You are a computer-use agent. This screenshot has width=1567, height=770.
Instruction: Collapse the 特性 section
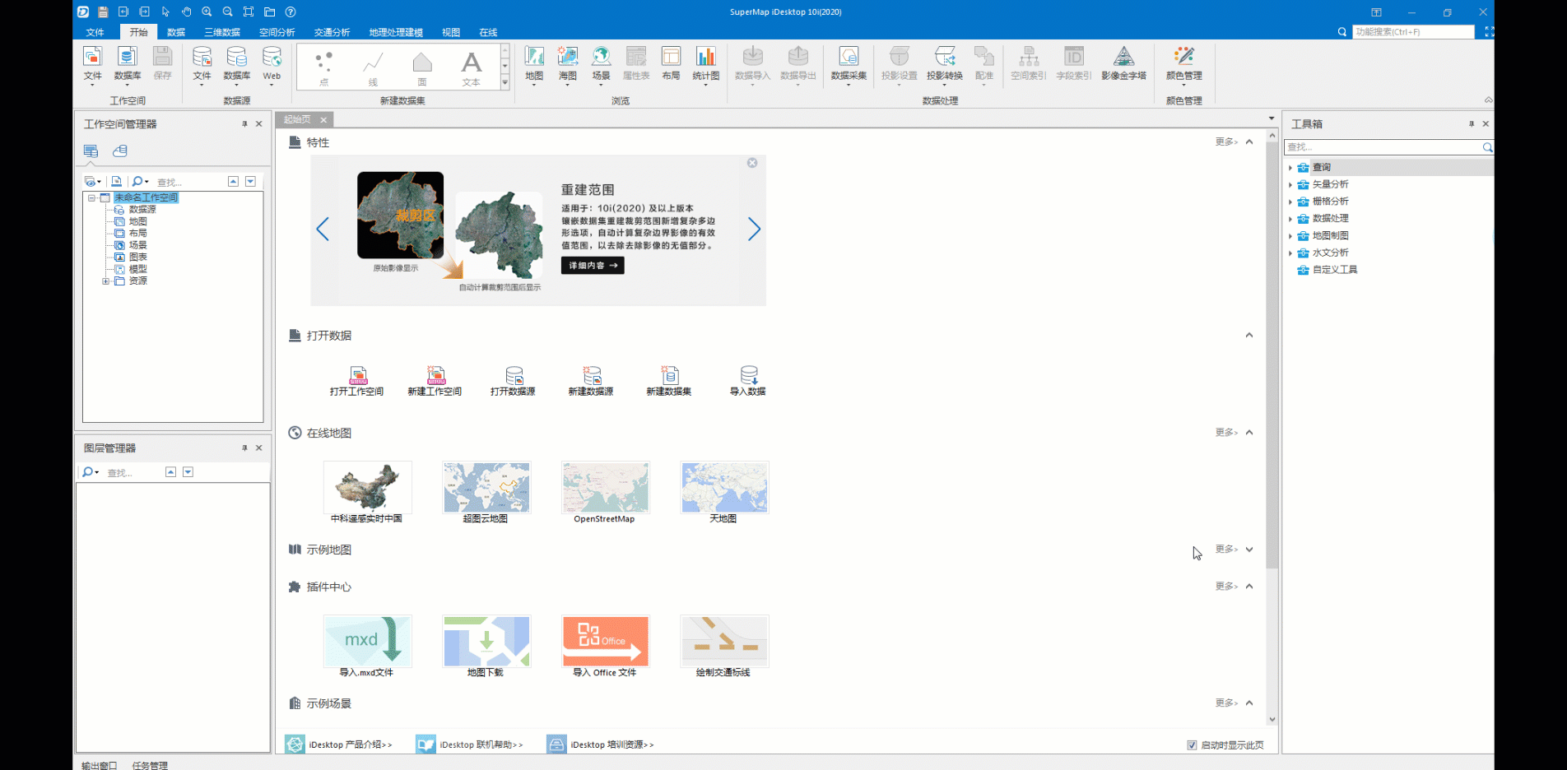point(1249,141)
